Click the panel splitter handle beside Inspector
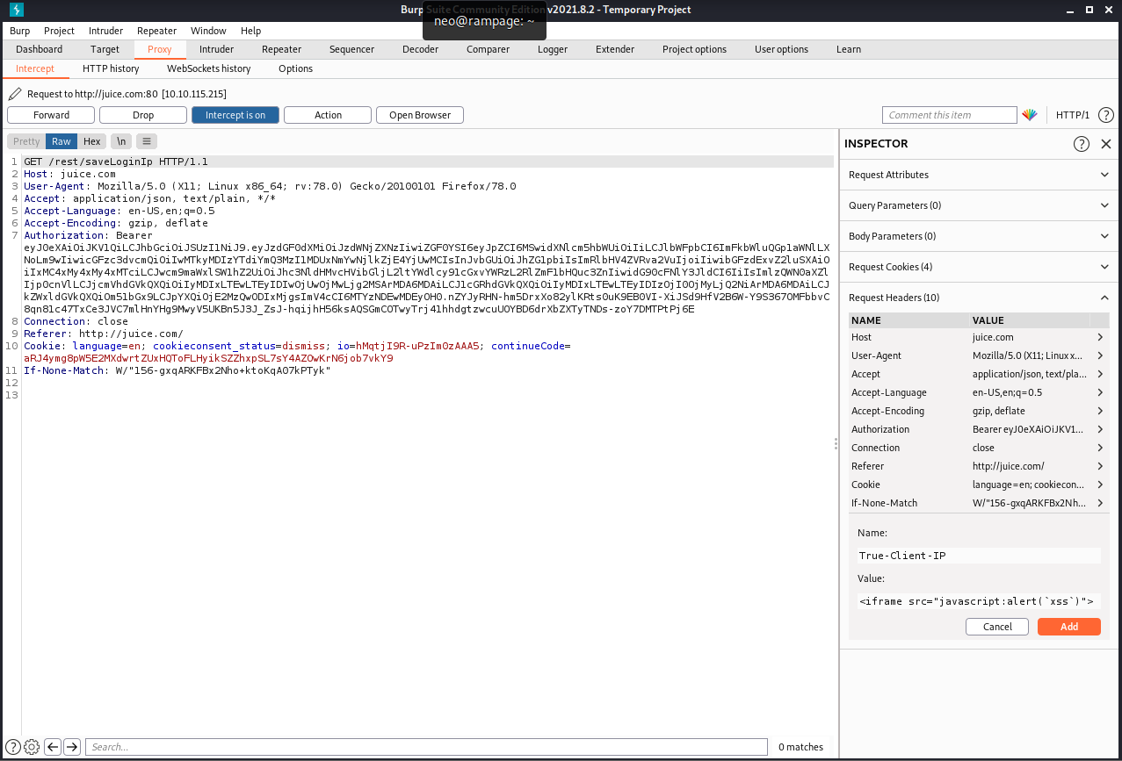The image size is (1122, 761). [836, 445]
